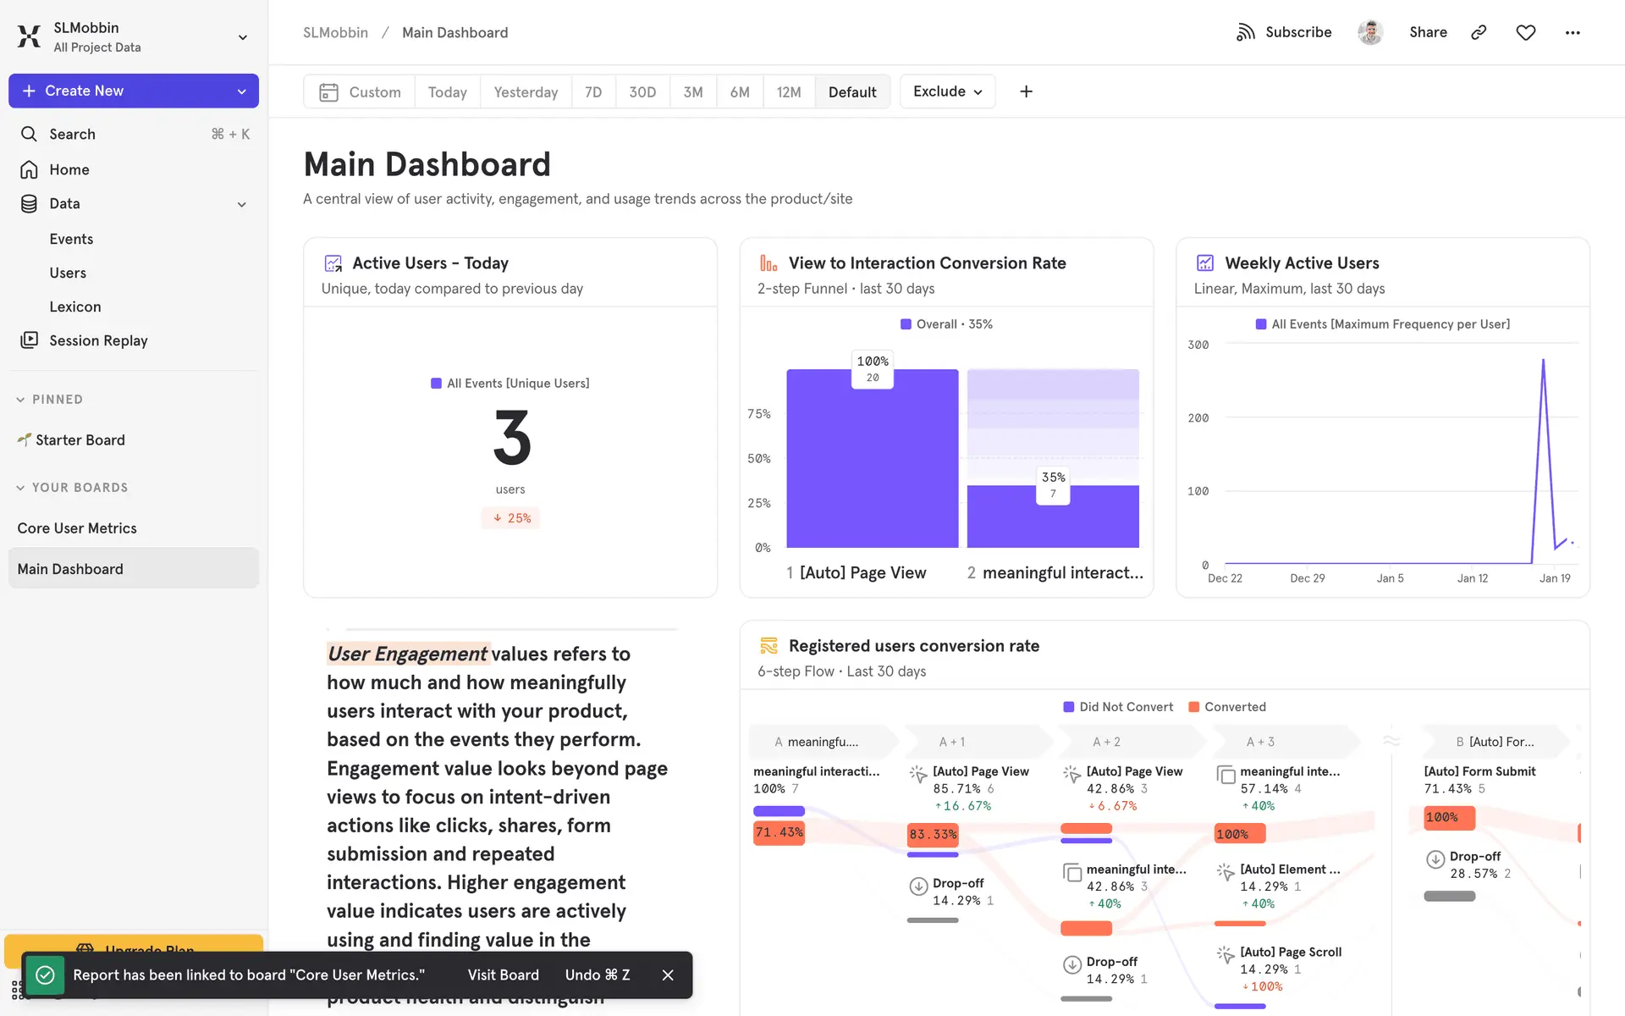1625x1016 pixels.
Task: Switch to the Yesterday date tab
Action: click(526, 91)
